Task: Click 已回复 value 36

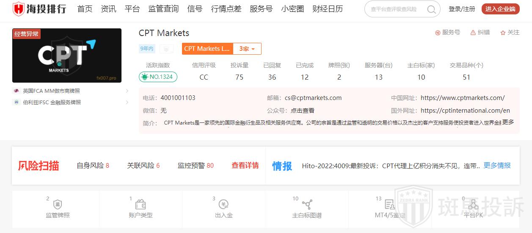Action: [272, 77]
